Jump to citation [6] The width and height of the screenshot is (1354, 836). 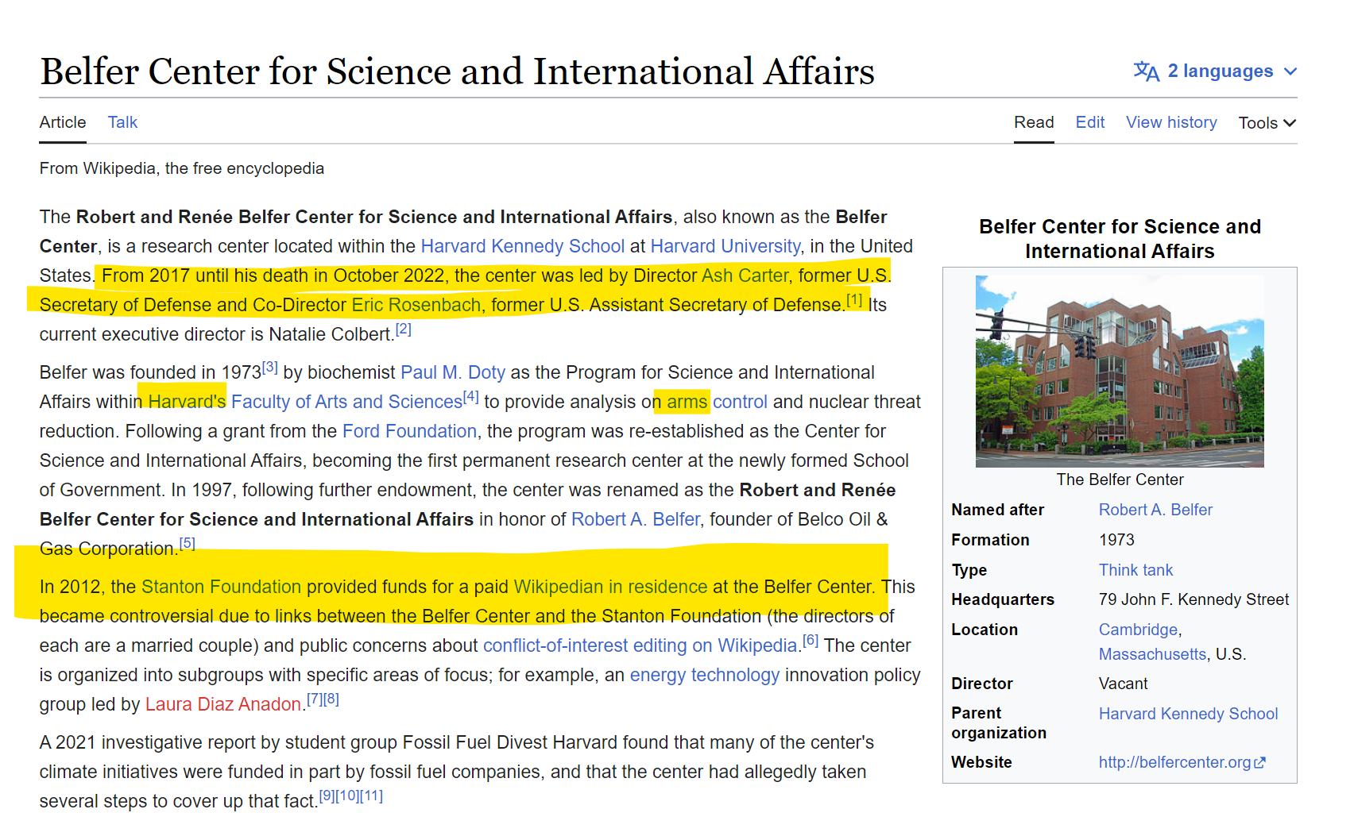pos(810,641)
